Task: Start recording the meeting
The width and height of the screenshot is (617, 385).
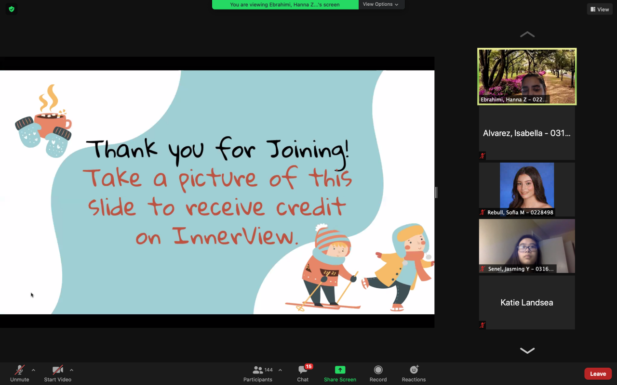Action: [x=378, y=373]
